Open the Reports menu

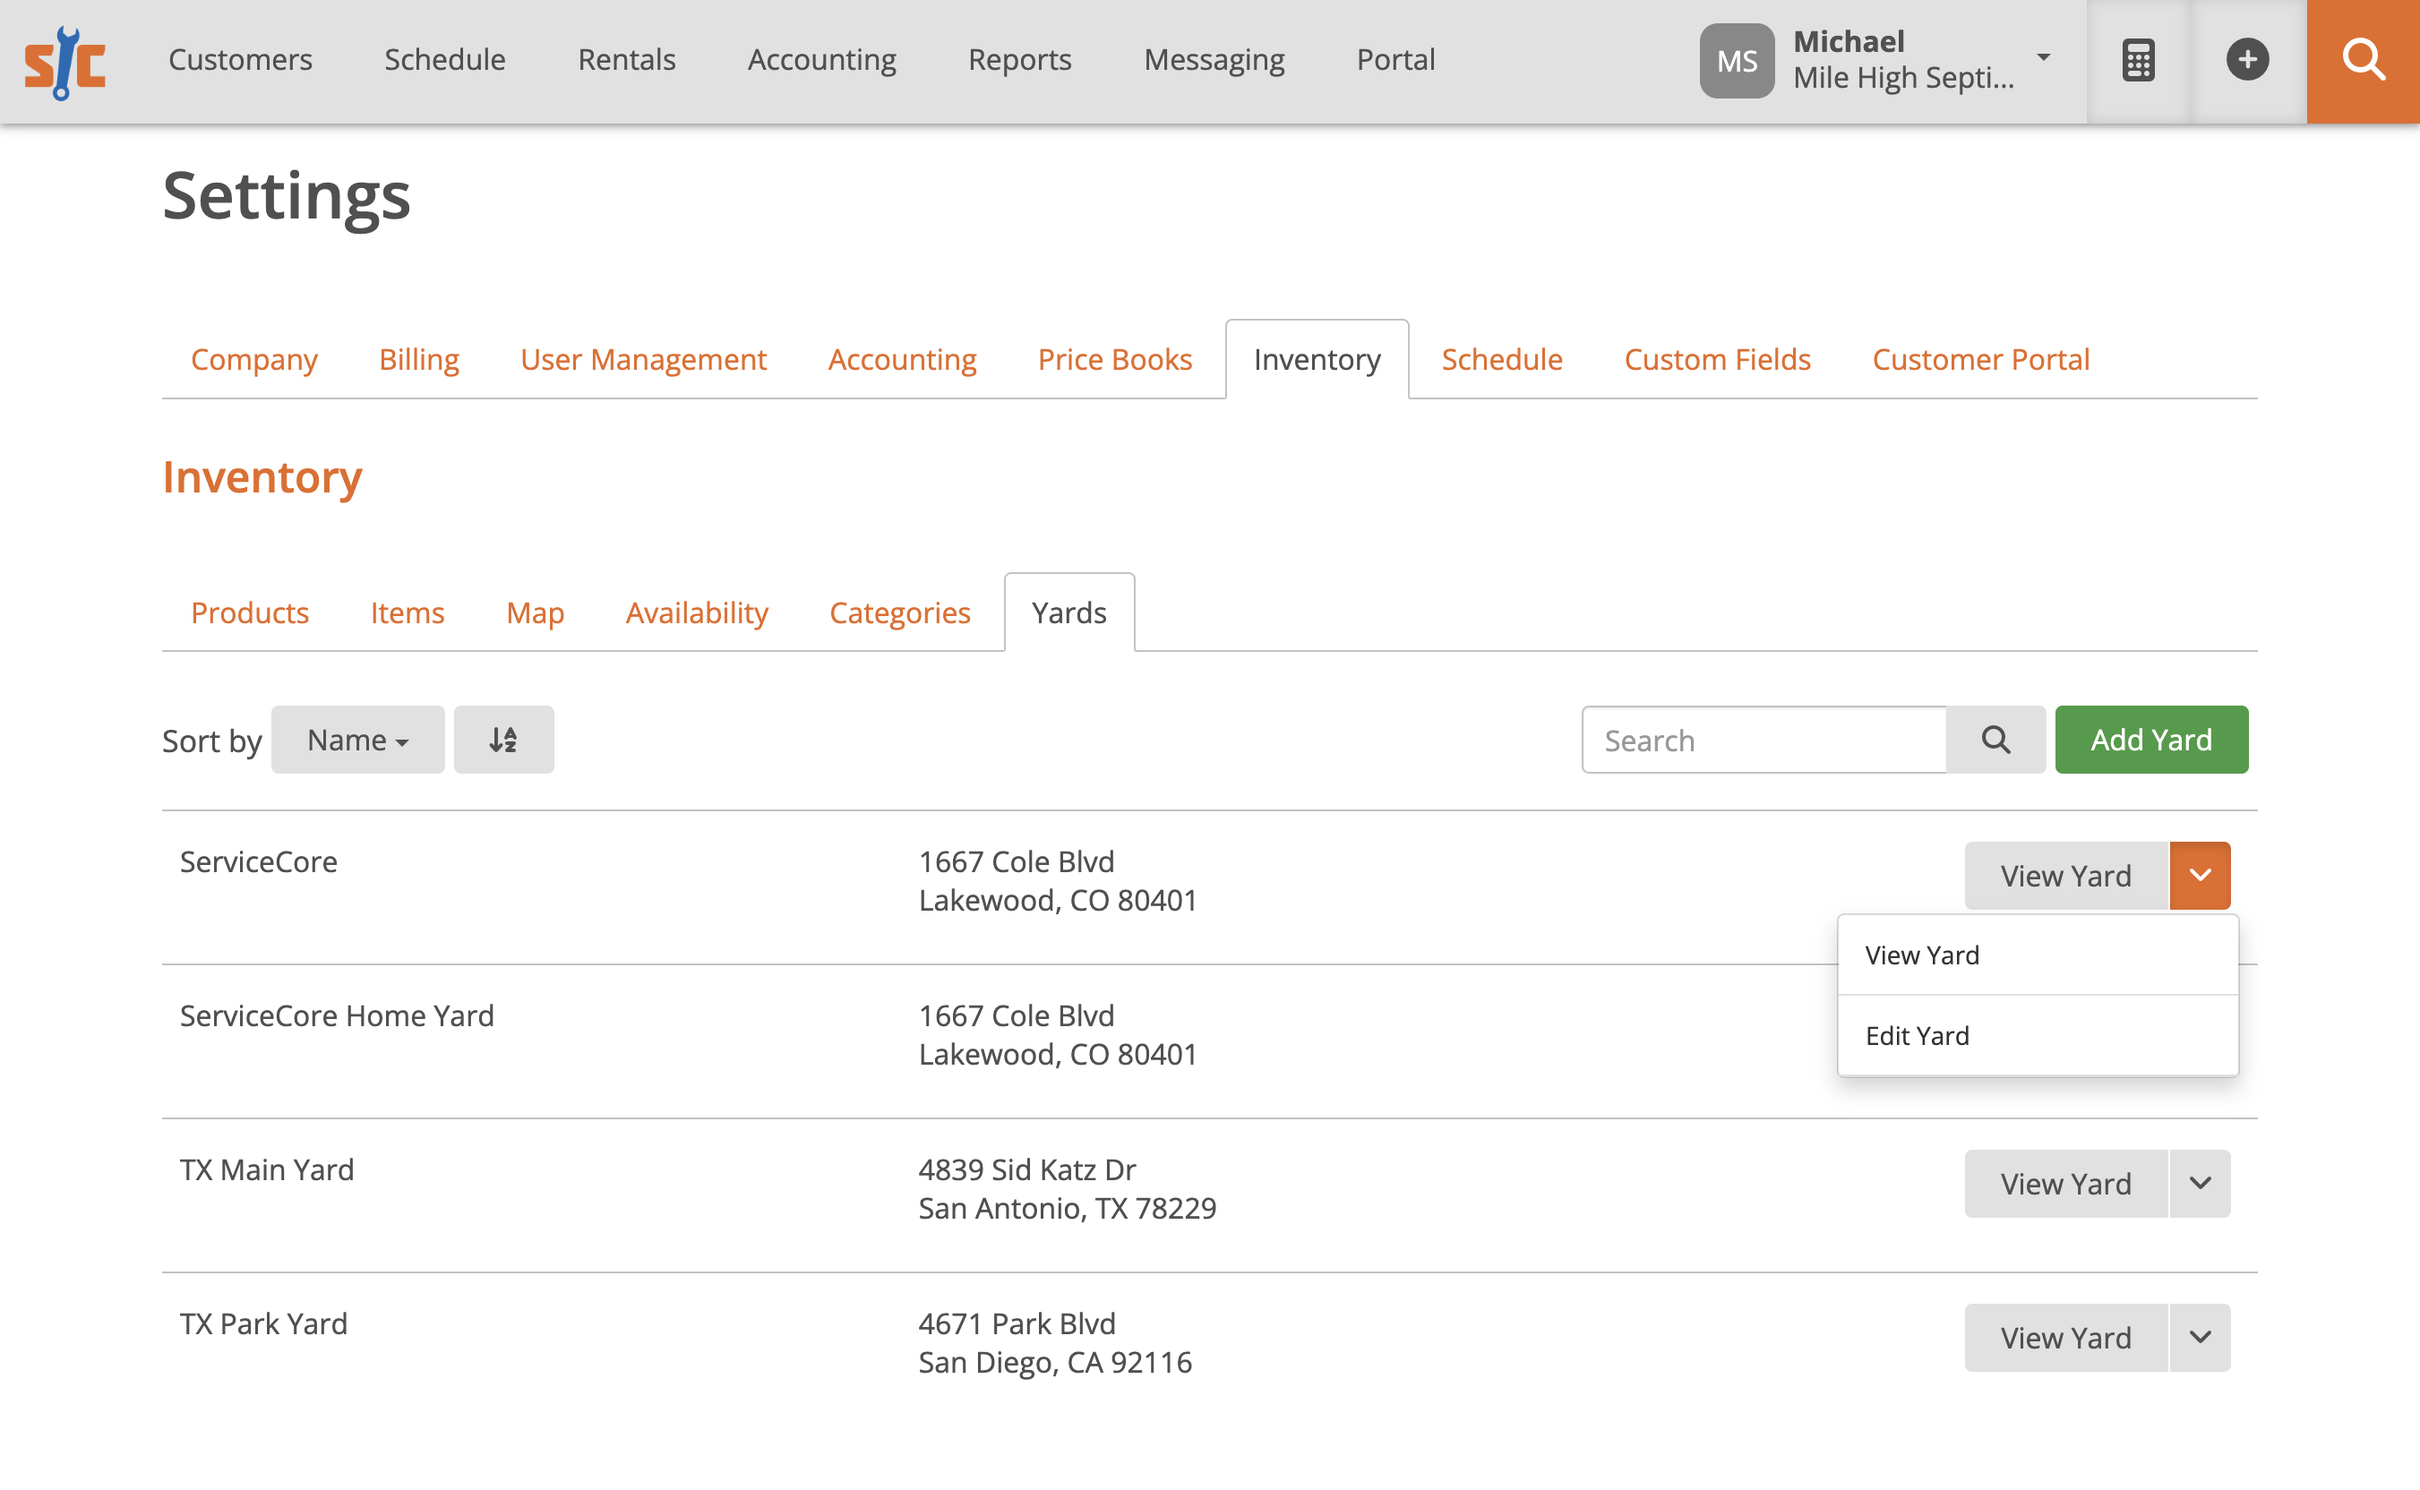coord(1020,59)
